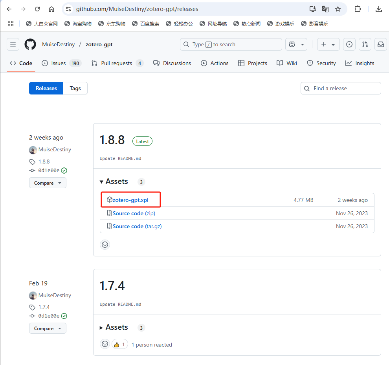Open the Issues tab
Viewport: 389px width, 365px height.
(62, 64)
